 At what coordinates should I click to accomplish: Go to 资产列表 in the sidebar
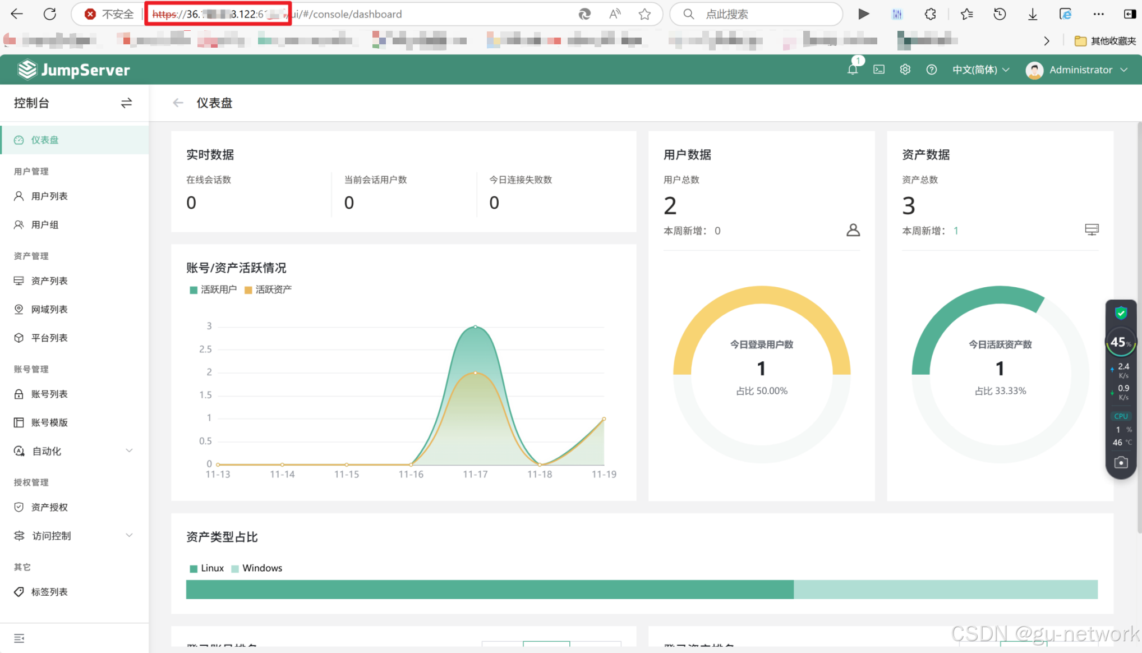[49, 281]
